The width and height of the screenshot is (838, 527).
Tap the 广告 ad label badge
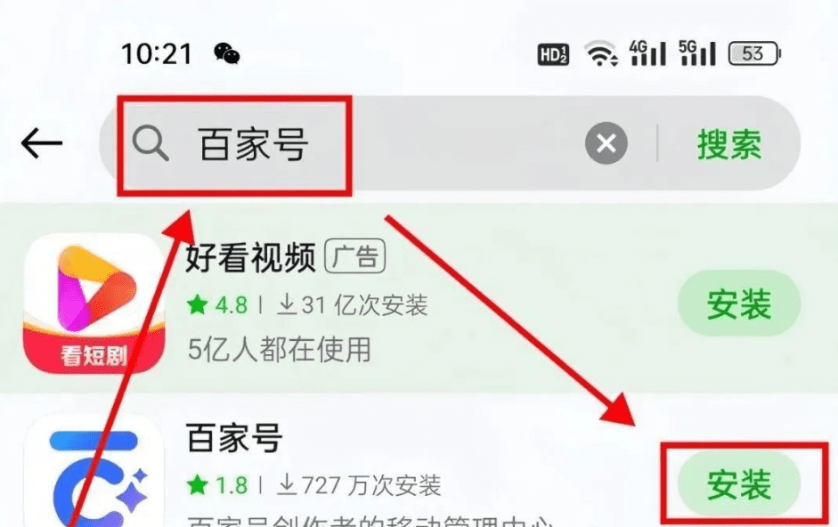[354, 256]
